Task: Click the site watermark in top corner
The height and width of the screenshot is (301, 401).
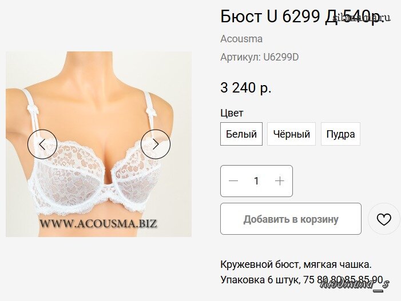Action: point(362,18)
